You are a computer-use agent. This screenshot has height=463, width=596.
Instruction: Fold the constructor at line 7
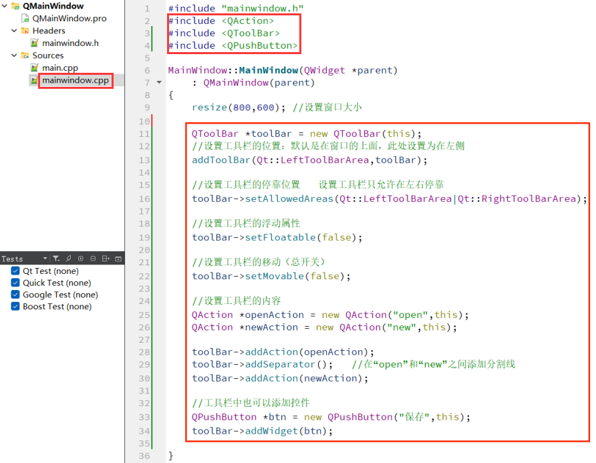click(x=159, y=82)
